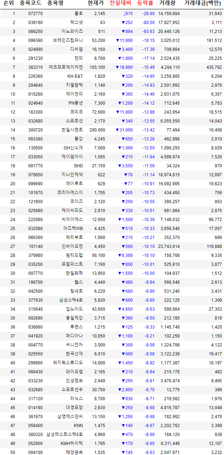Viewport: 224px width, 455px height.
Task: Select stock name 씨아이에스
Action: (72, 220)
